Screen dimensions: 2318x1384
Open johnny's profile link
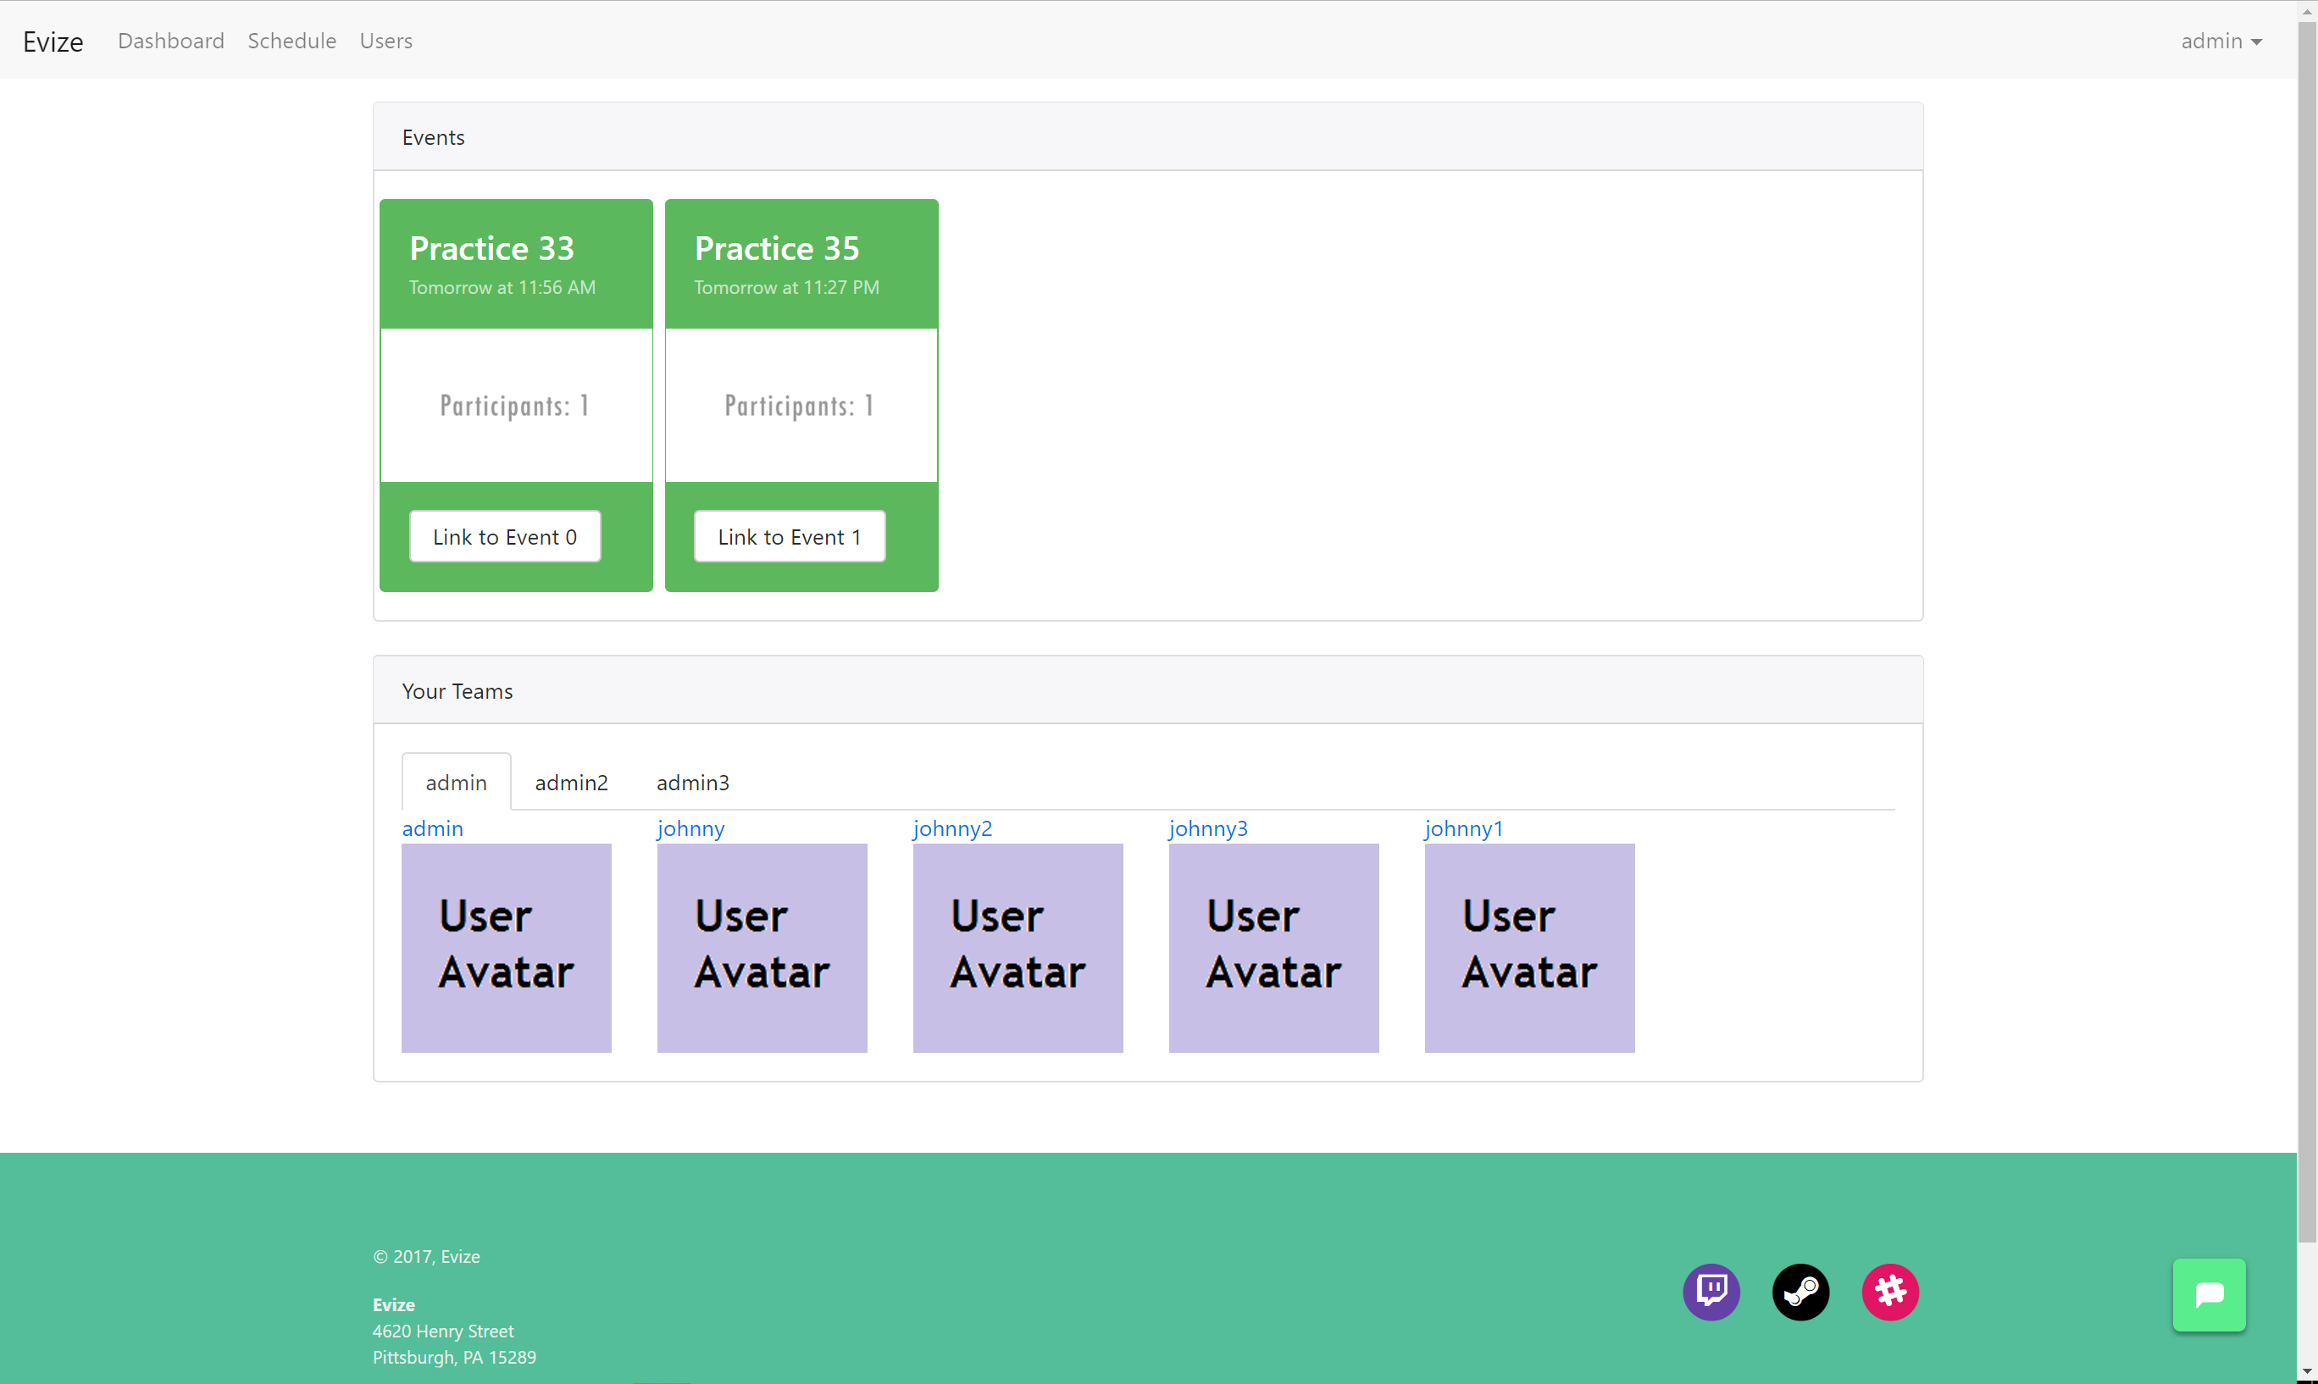coord(690,828)
